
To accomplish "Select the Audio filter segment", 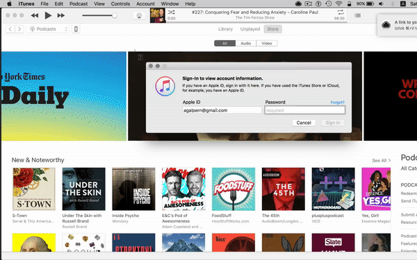I will point(246,43).
